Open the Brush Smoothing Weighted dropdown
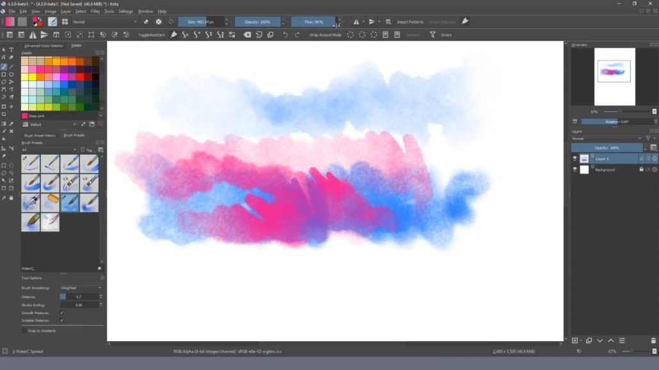This screenshot has width=659, height=370. tap(81, 288)
